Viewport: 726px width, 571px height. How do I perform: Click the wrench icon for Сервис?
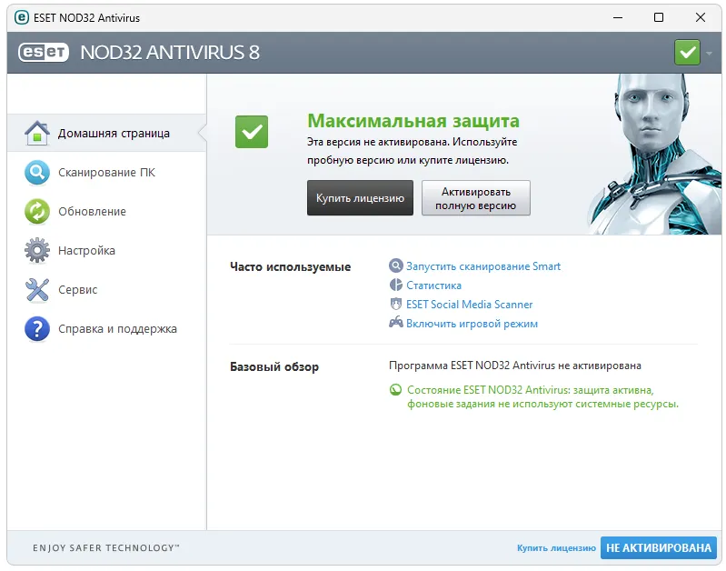tap(37, 290)
